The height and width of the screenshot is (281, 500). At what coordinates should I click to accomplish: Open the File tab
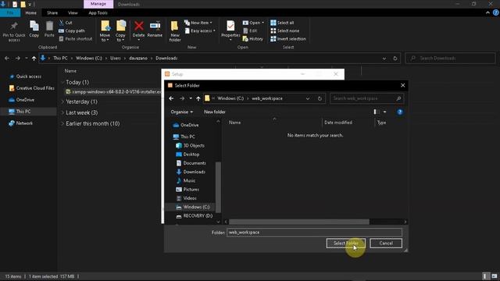(x=10, y=12)
